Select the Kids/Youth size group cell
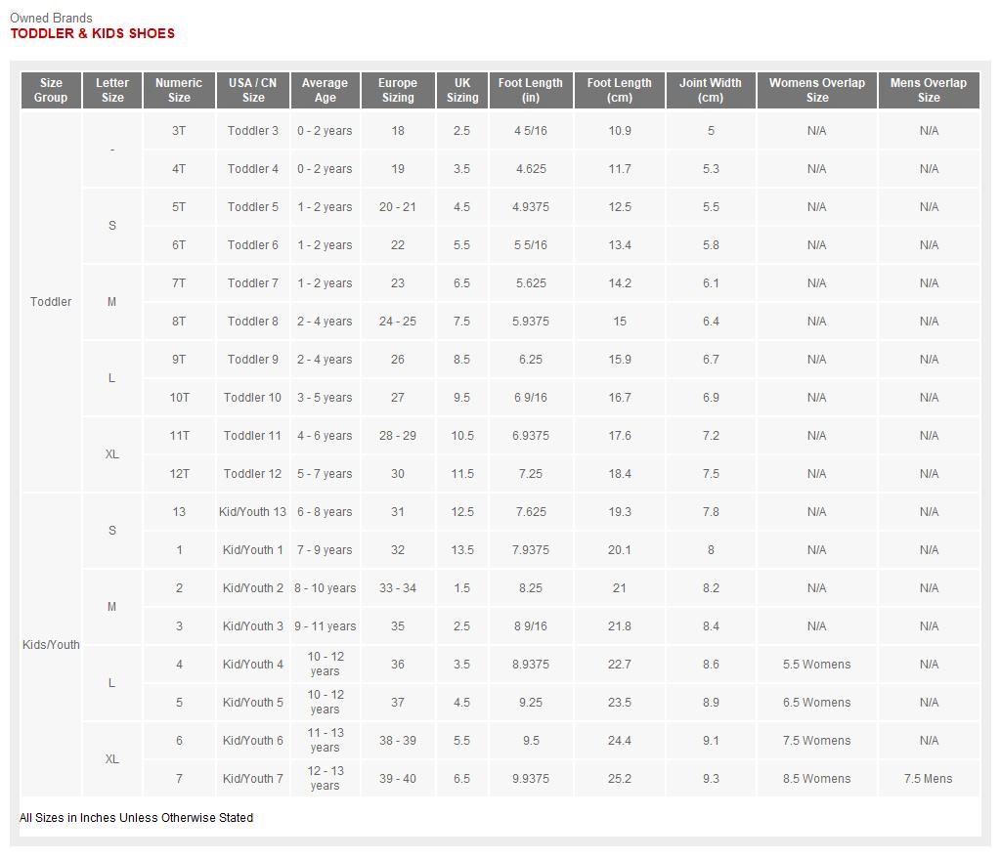Image resolution: width=1001 pixels, height=861 pixels. (x=51, y=645)
